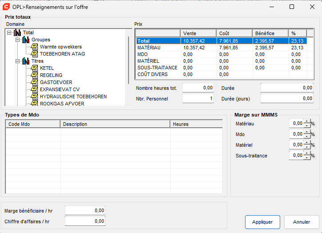Viewport: 322px width, 233px height.
Task: Select Total in the Domaine tree
Action: tap(28, 32)
